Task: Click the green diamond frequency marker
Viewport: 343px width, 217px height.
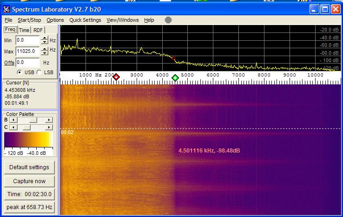Action: pyautogui.click(x=175, y=78)
